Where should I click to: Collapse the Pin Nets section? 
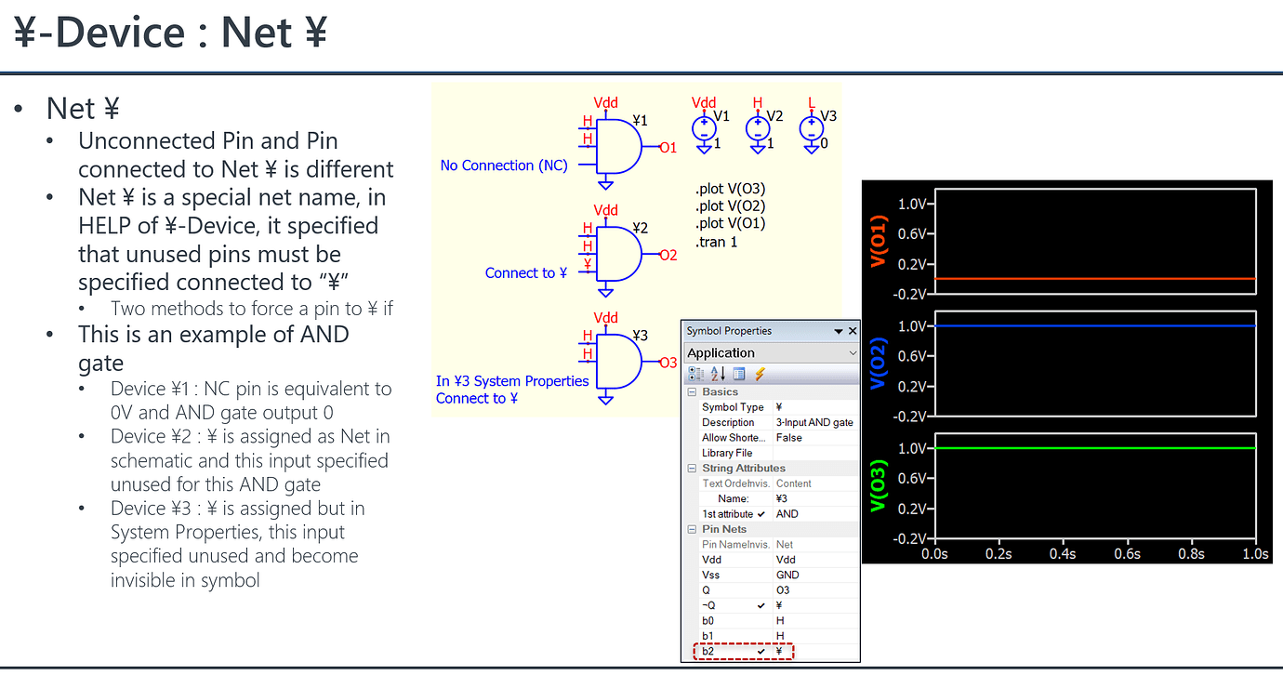[x=690, y=528]
